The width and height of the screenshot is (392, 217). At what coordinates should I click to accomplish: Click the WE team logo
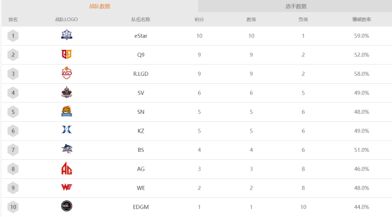point(67,187)
